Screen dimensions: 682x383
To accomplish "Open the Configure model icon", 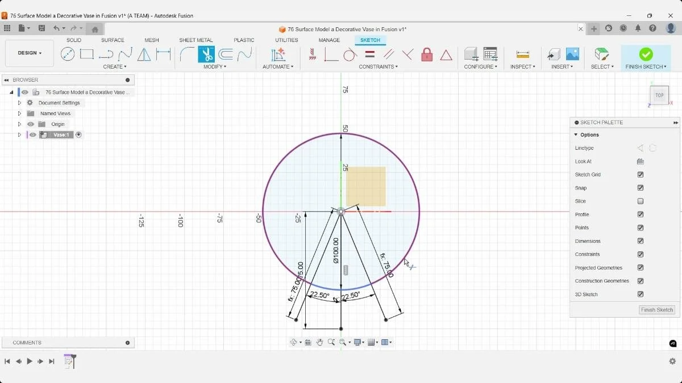I will coord(471,54).
